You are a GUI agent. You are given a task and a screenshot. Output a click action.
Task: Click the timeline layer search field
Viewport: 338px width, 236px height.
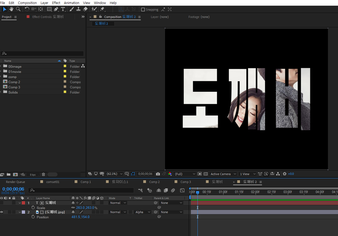[81, 190]
